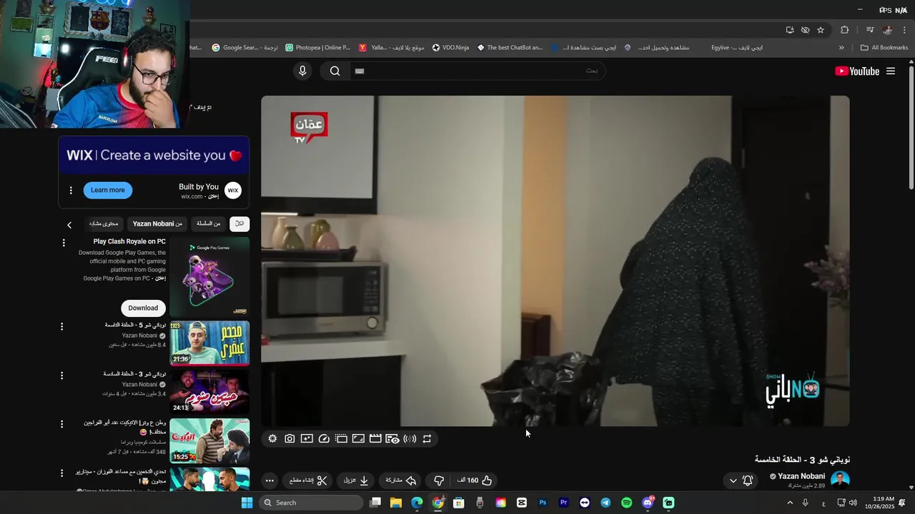Open Telegram from the taskbar
The image size is (915, 514).
coord(605,503)
